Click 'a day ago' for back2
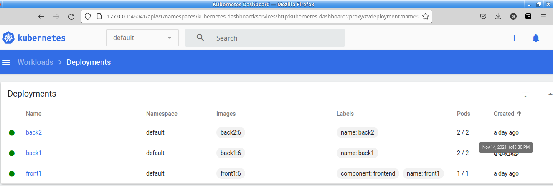The width and height of the screenshot is (553, 186). click(x=506, y=132)
